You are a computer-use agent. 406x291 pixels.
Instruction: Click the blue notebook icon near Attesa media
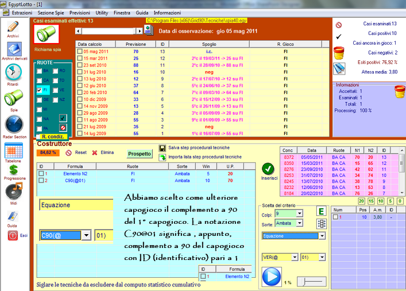[x=339, y=69]
